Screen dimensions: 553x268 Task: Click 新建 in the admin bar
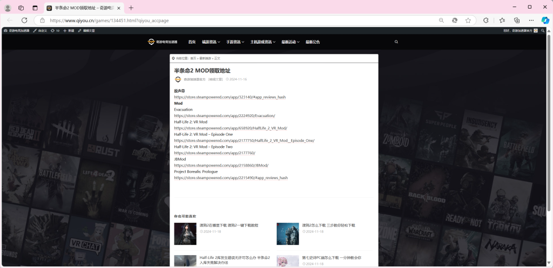(x=69, y=31)
